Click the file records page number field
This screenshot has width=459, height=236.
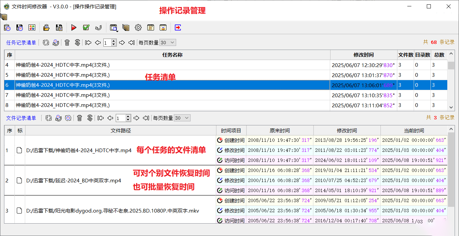pos(121,118)
